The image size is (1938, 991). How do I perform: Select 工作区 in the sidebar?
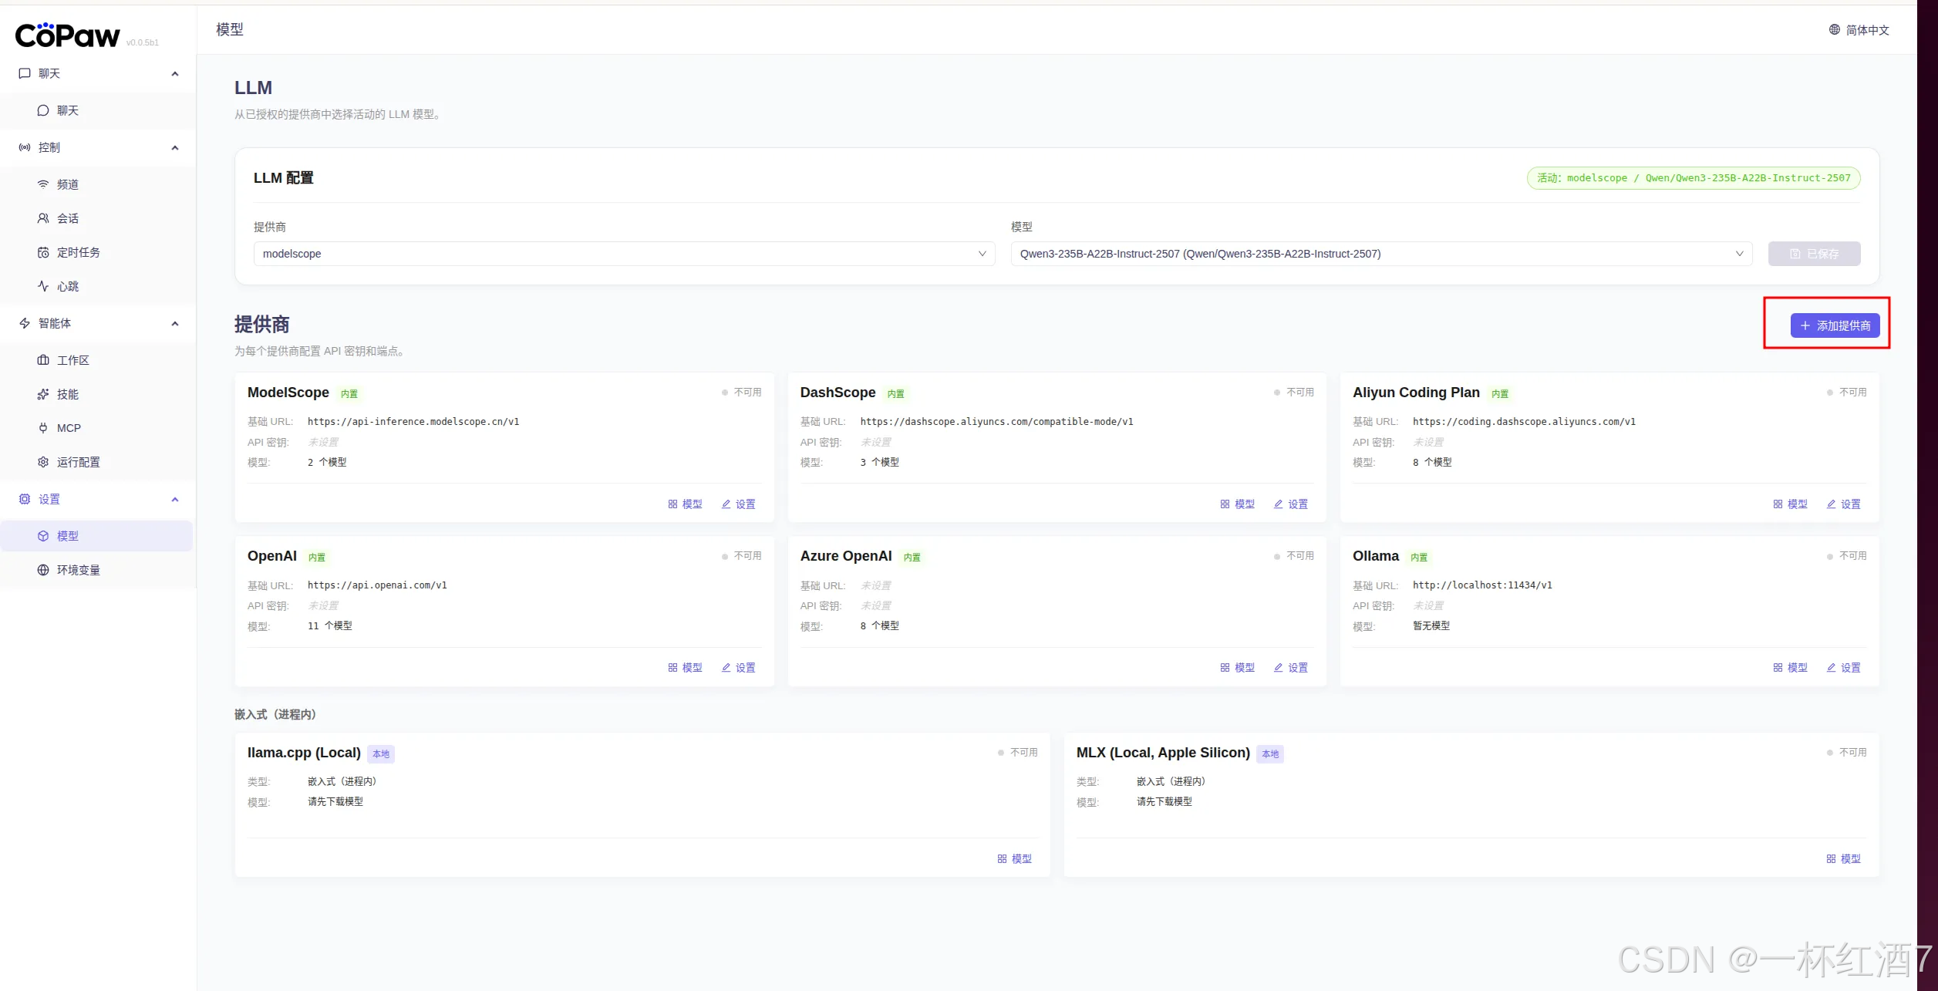pos(72,360)
